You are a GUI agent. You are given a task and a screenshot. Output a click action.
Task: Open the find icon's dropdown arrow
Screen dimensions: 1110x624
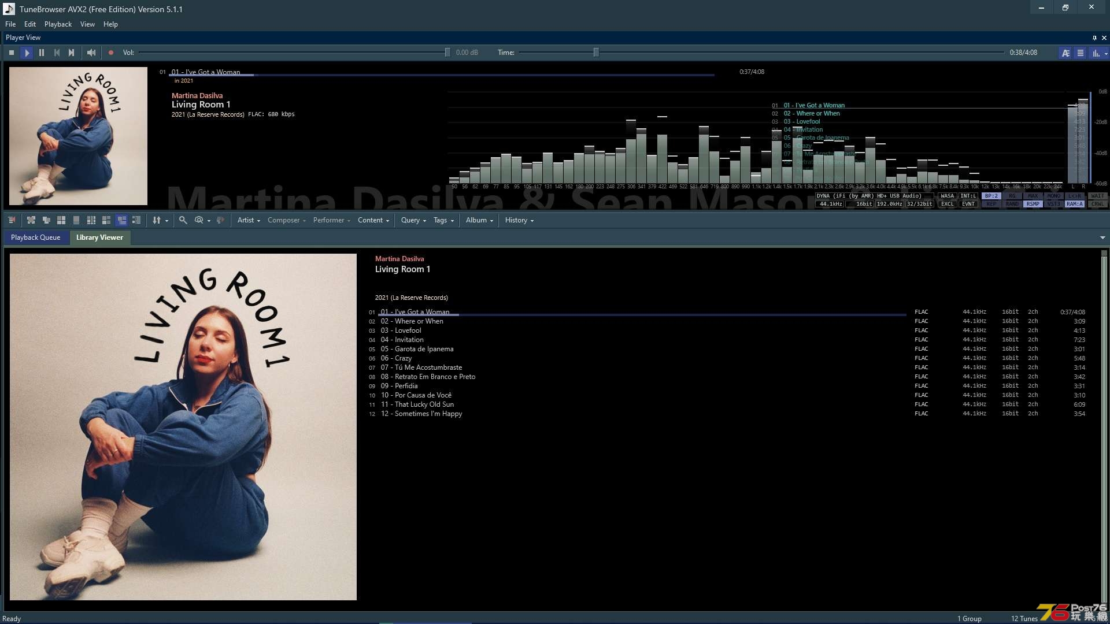(x=209, y=221)
